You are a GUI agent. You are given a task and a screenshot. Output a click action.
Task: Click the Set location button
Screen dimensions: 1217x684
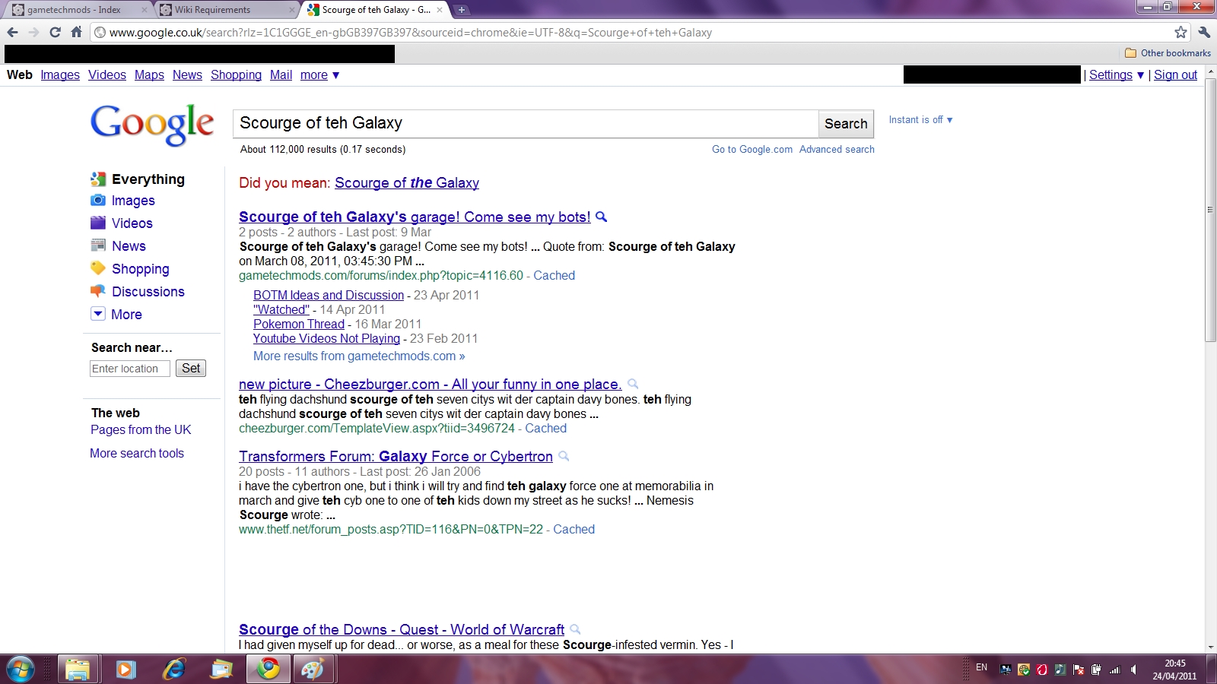(x=191, y=368)
